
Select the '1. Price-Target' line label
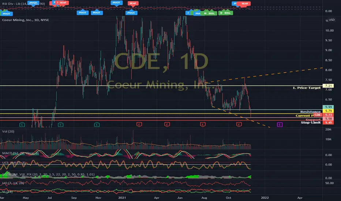tap(307, 88)
